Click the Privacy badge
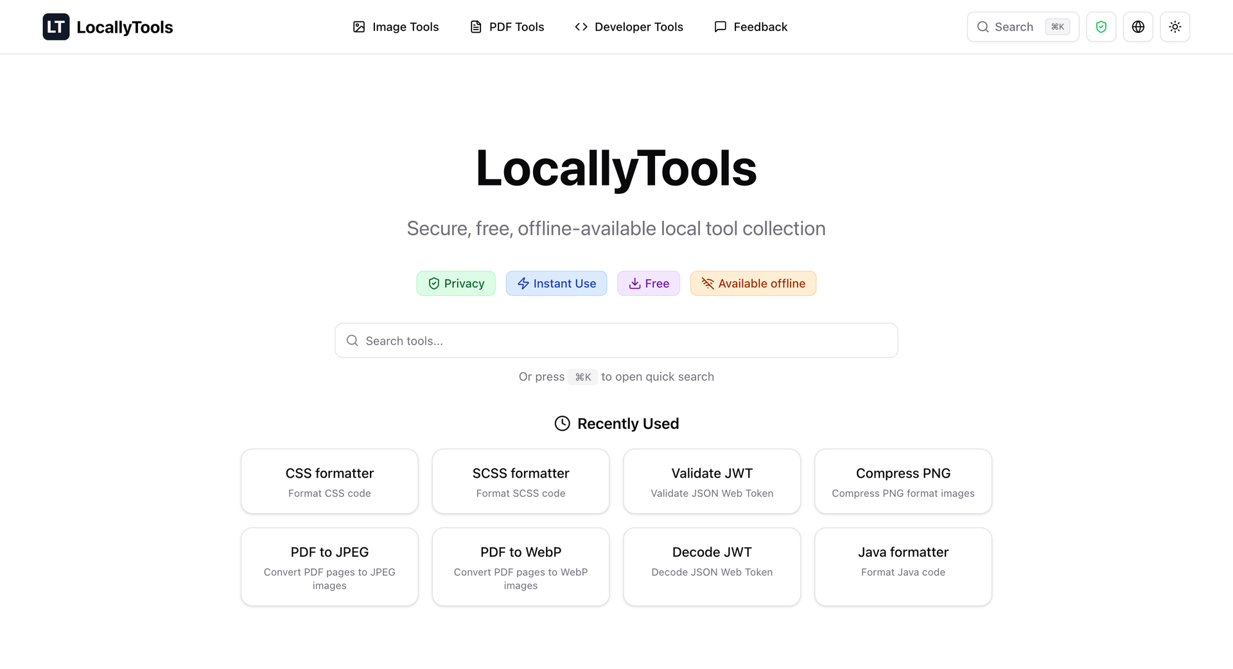This screenshot has width=1233, height=669. click(456, 283)
